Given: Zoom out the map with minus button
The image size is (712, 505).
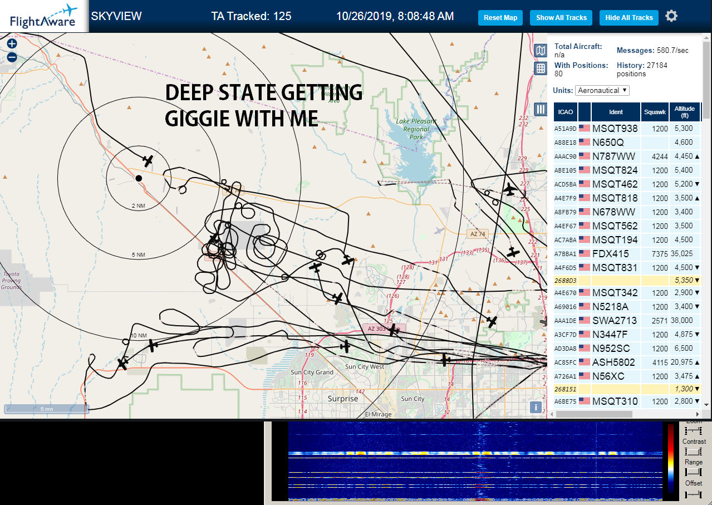Looking at the screenshot, I should (x=12, y=57).
